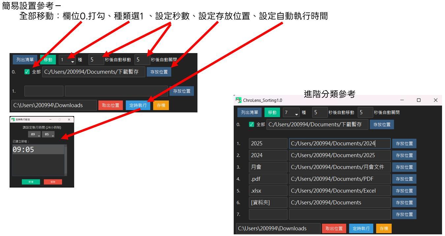
Task: Maximize the ChroLens_Sorting1.0 window
Action: point(419,100)
